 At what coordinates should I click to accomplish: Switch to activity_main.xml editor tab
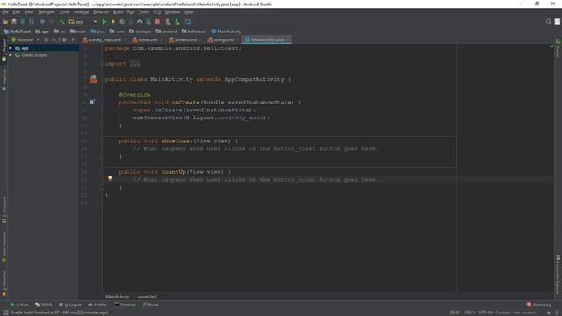pos(104,39)
